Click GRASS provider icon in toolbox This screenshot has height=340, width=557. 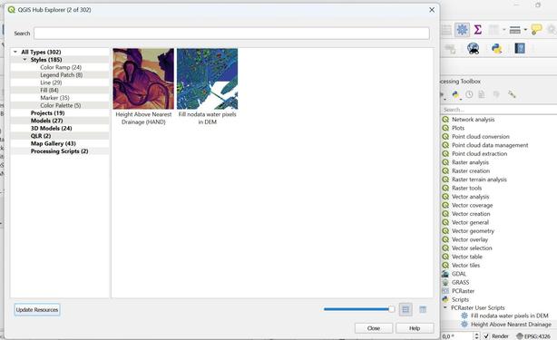coord(445,282)
